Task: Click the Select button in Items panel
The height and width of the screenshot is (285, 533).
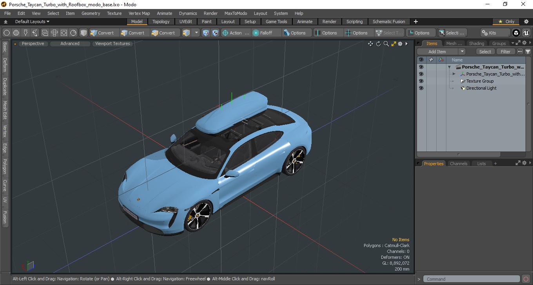Action: click(x=485, y=52)
